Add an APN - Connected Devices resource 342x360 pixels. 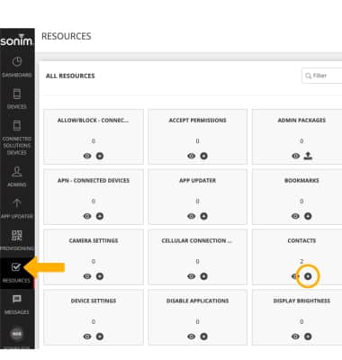pos(100,216)
